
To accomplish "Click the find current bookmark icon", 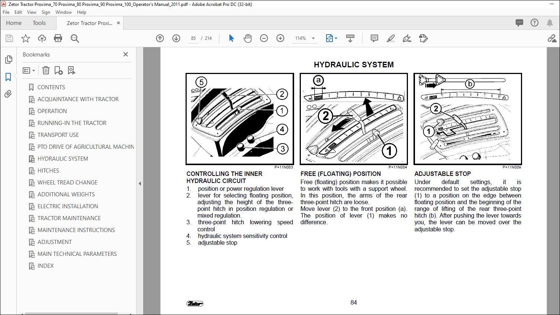I will [x=71, y=70].
